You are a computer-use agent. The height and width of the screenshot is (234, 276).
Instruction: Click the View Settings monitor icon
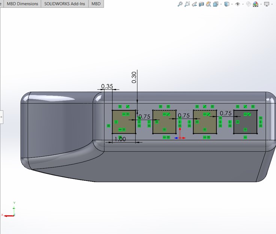[267, 4]
